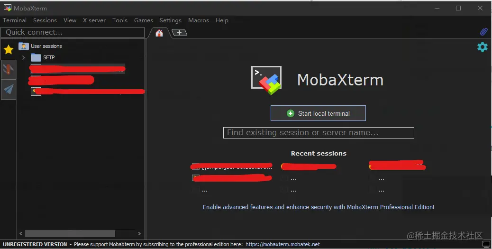Click the right arrow of sidebar scrollbar
Viewport: 492px width, 249px height.
click(x=139, y=234)
